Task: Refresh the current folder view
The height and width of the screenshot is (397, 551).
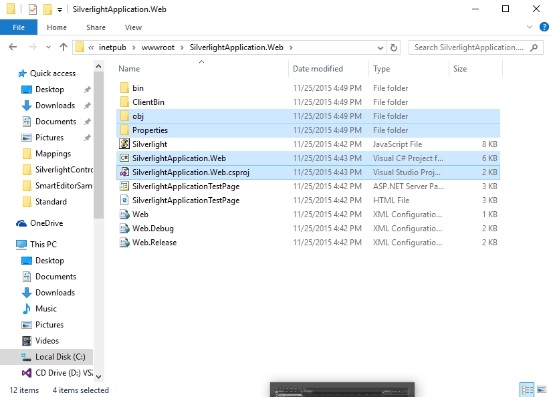Action: click(394, 47)
